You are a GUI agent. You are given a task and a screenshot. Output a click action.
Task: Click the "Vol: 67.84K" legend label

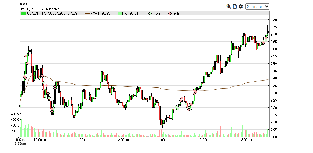[x=132, y=14]
